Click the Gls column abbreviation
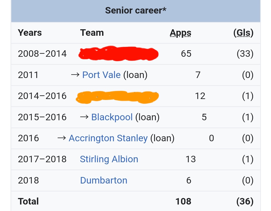This screenshot has width=271, height=211. click(x=243, y=33)
